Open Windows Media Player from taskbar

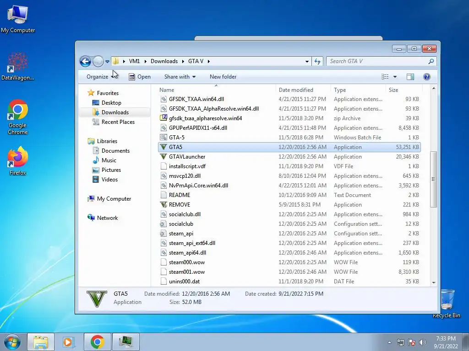tap(68, 342)
